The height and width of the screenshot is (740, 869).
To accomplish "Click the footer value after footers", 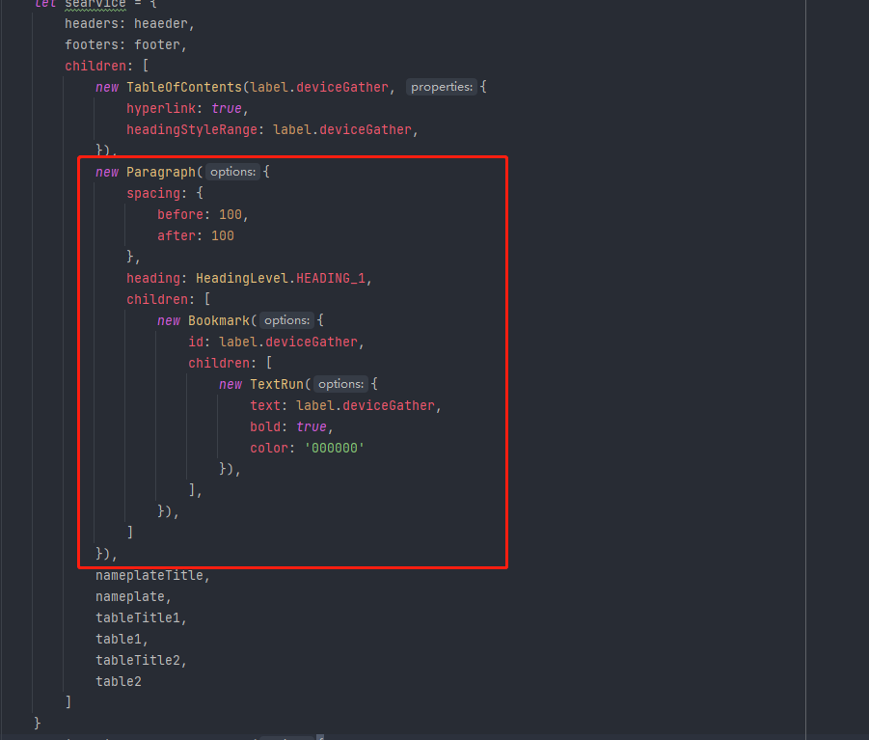I will click(156, 44).
